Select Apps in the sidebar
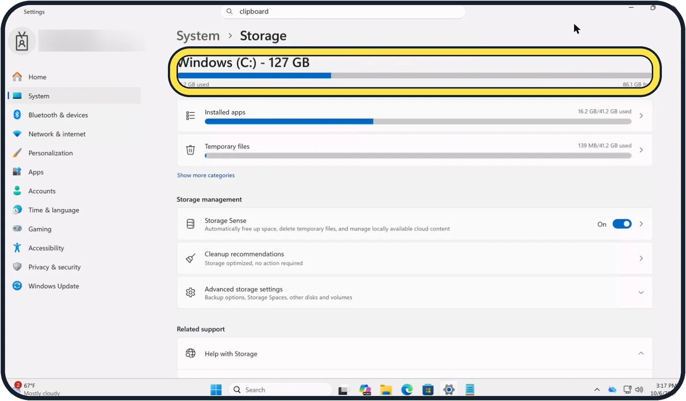686x401 pixels. [x=75, y=172]
